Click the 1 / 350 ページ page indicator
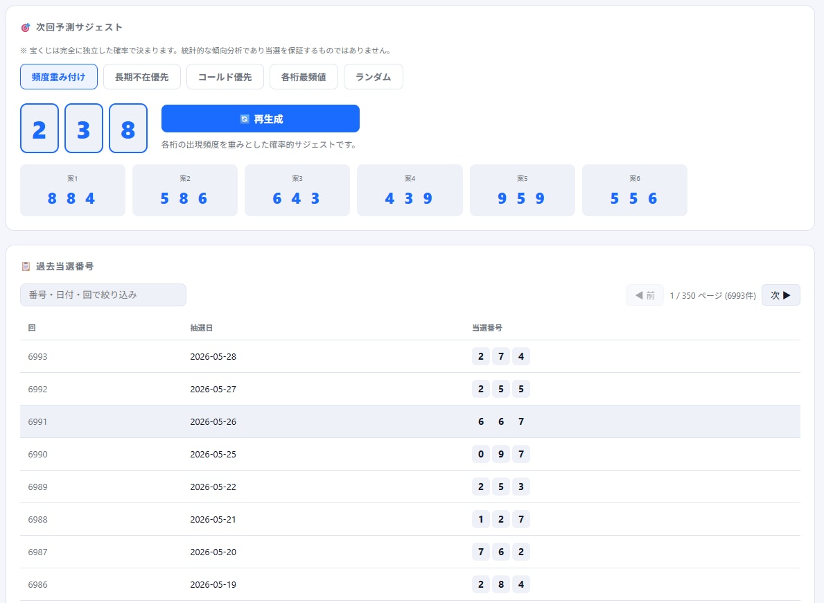824x603 pixels. (x=712, y=295)
